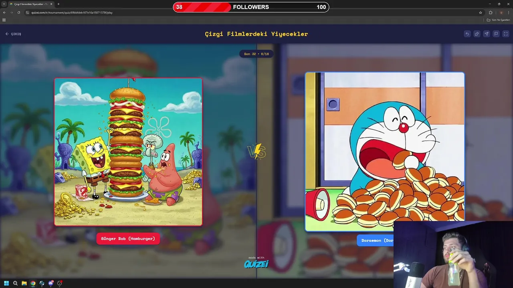Click the FOLLOWERS progress bar overlay
The width and height of the screenshot is (513, 288).
pyautogui.click(x=251, y=7)
